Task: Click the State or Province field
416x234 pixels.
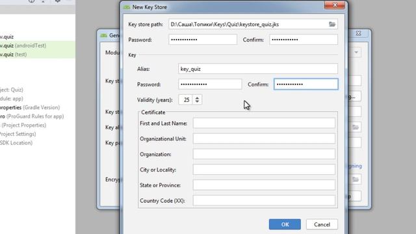Action: pos(264,185)
